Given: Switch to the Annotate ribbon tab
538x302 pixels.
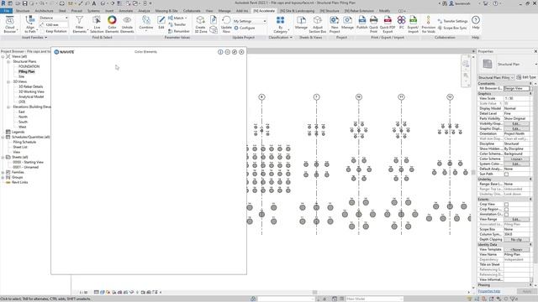Looking at the screenshot, I should point(125,11).
